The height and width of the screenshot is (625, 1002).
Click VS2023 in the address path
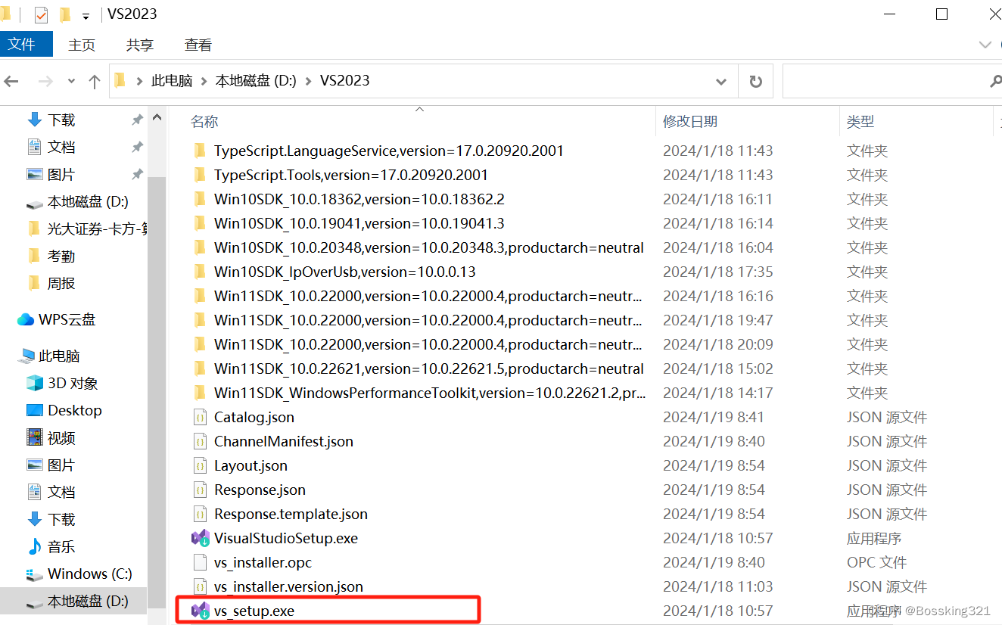pyautogui.click(x=344, y=81)
